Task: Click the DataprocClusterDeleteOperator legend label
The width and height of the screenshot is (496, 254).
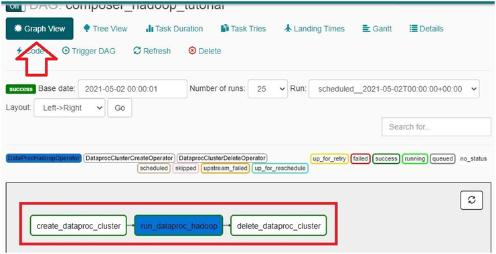Action: click(222, 158)
